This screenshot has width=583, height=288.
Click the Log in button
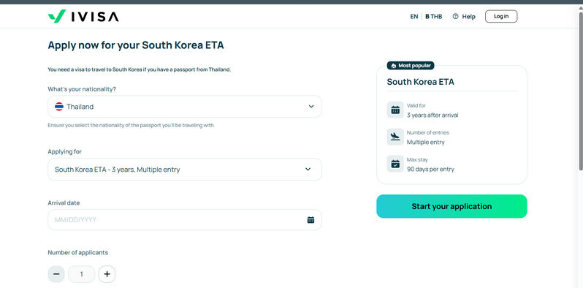point(501,16)
